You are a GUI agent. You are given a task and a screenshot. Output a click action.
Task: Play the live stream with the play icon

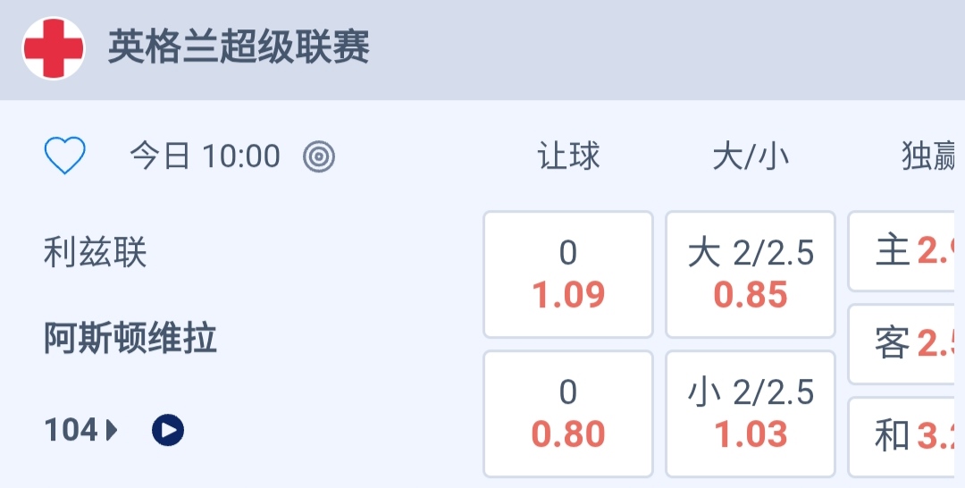[x=168, y=431]
